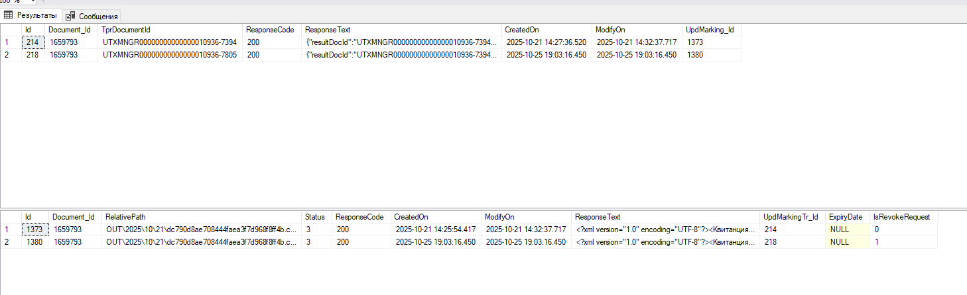Image resolution: width=967 pixels, height=295 pixels.
Task: Select the Status column header
Action: pos(315,217)
